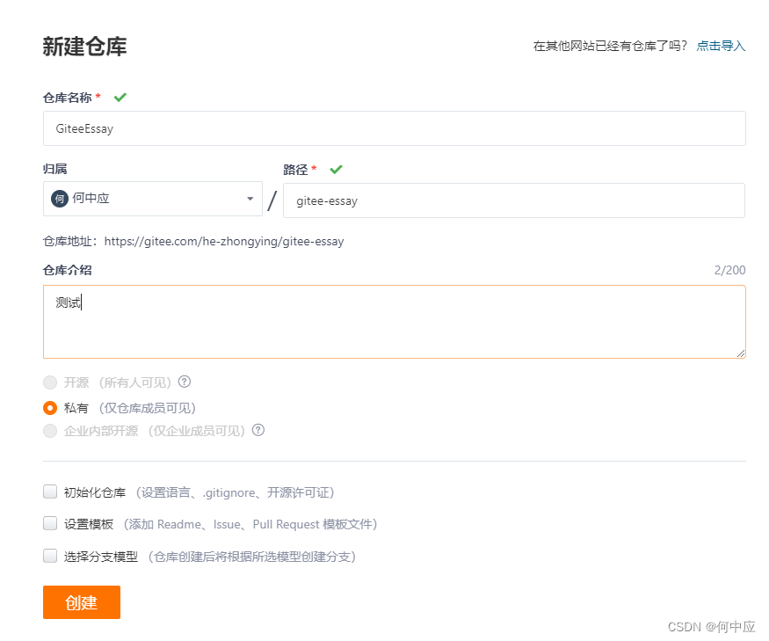Viewport: 769px width, 641px height.
Task: Select the 企业内部开源 radio option
Action: coord(50,430)
